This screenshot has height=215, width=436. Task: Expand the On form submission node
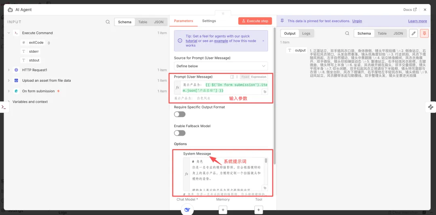pos(9,91)
